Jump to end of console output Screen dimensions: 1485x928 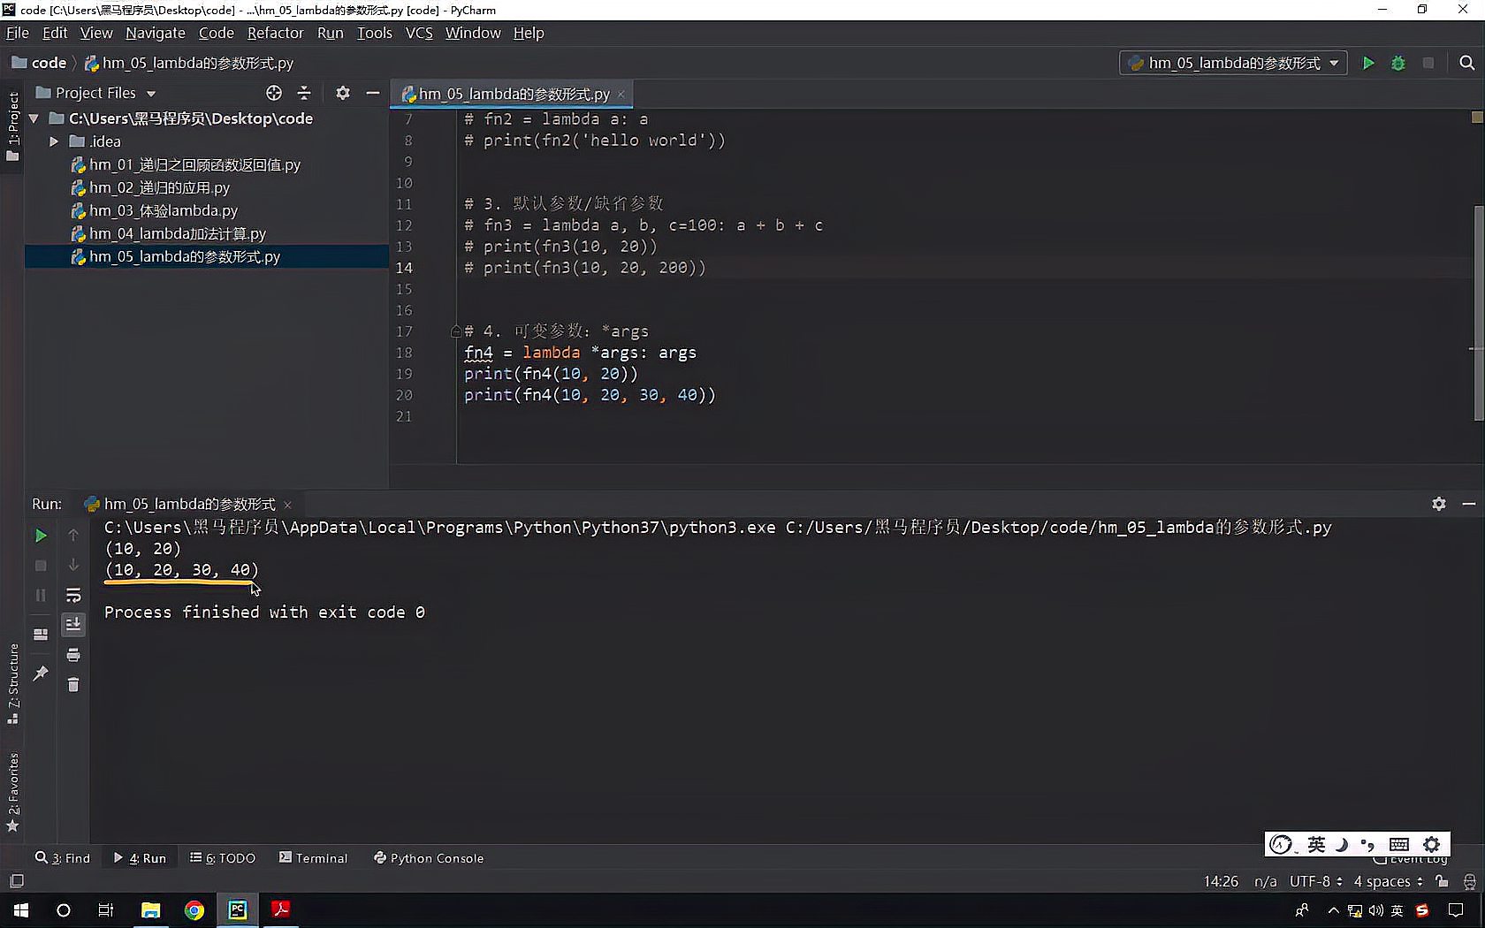[73, 624]
